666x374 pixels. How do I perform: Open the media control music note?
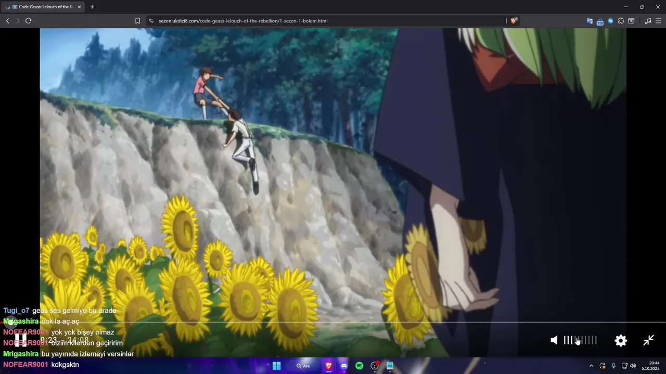click(x=648, y=21)
